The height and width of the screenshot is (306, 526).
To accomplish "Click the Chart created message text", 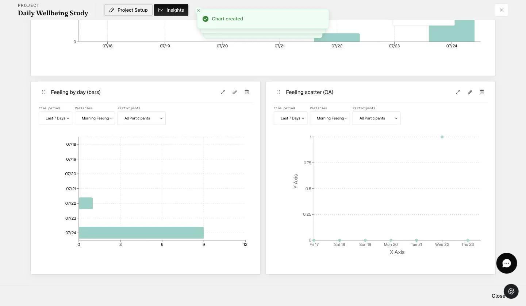I will pos(227,19).
